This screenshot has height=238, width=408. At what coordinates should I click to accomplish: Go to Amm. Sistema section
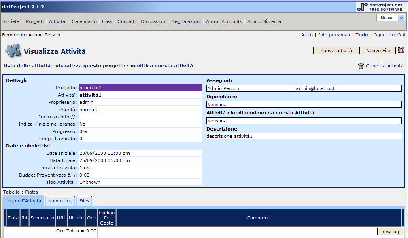tap(264, 21)
